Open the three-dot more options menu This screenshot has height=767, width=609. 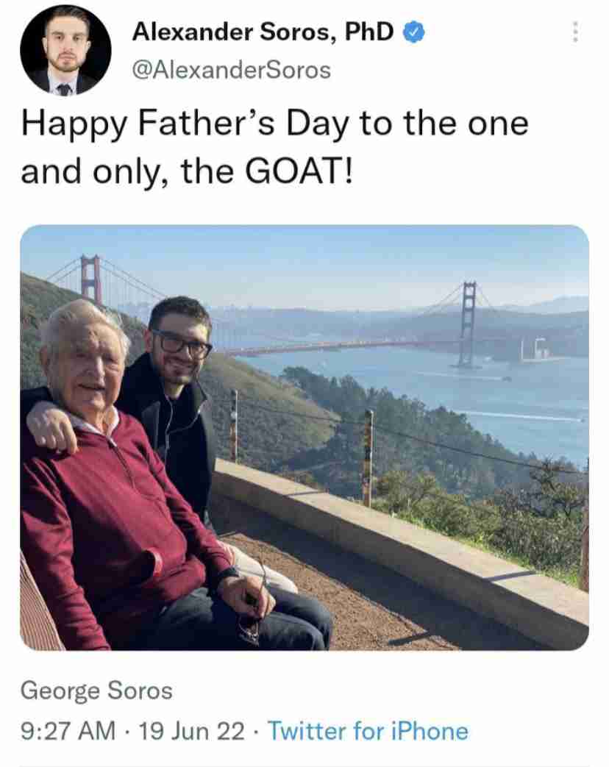(x=575, y=32)
